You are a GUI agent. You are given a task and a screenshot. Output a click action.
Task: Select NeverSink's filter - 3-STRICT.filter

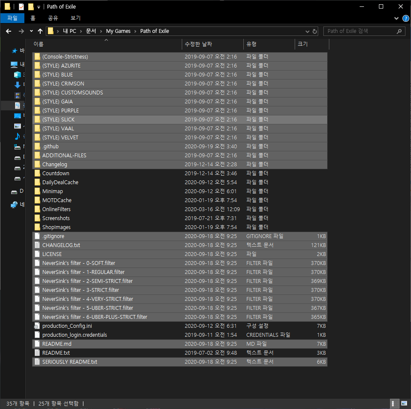180,290
